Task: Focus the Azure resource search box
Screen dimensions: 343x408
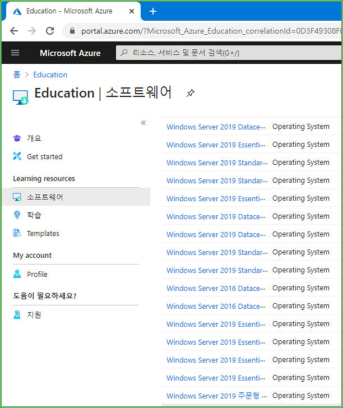Action: pos(228,53)
